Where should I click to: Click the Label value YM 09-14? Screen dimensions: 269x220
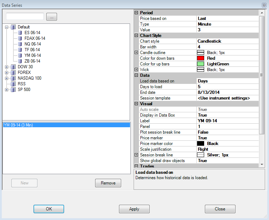[x=227, y=121]
